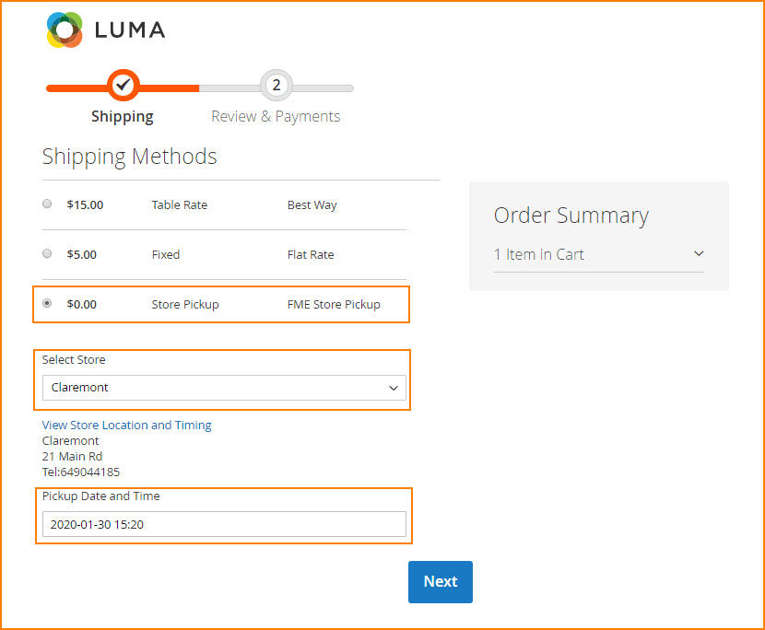Select the $0.00 Store Pickup radio button
Screen dimensions: 765x630
pos(47,303)
